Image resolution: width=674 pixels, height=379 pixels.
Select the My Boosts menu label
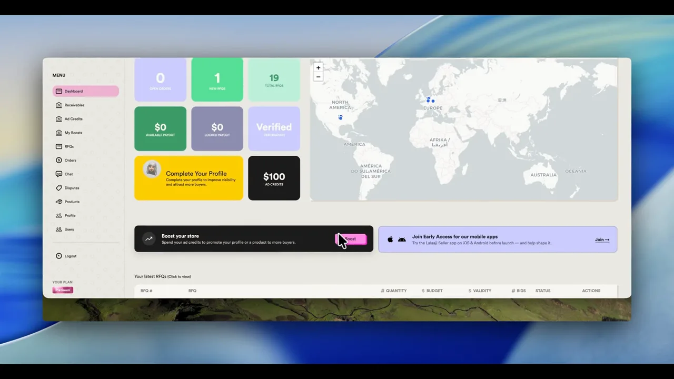(73, 133)
